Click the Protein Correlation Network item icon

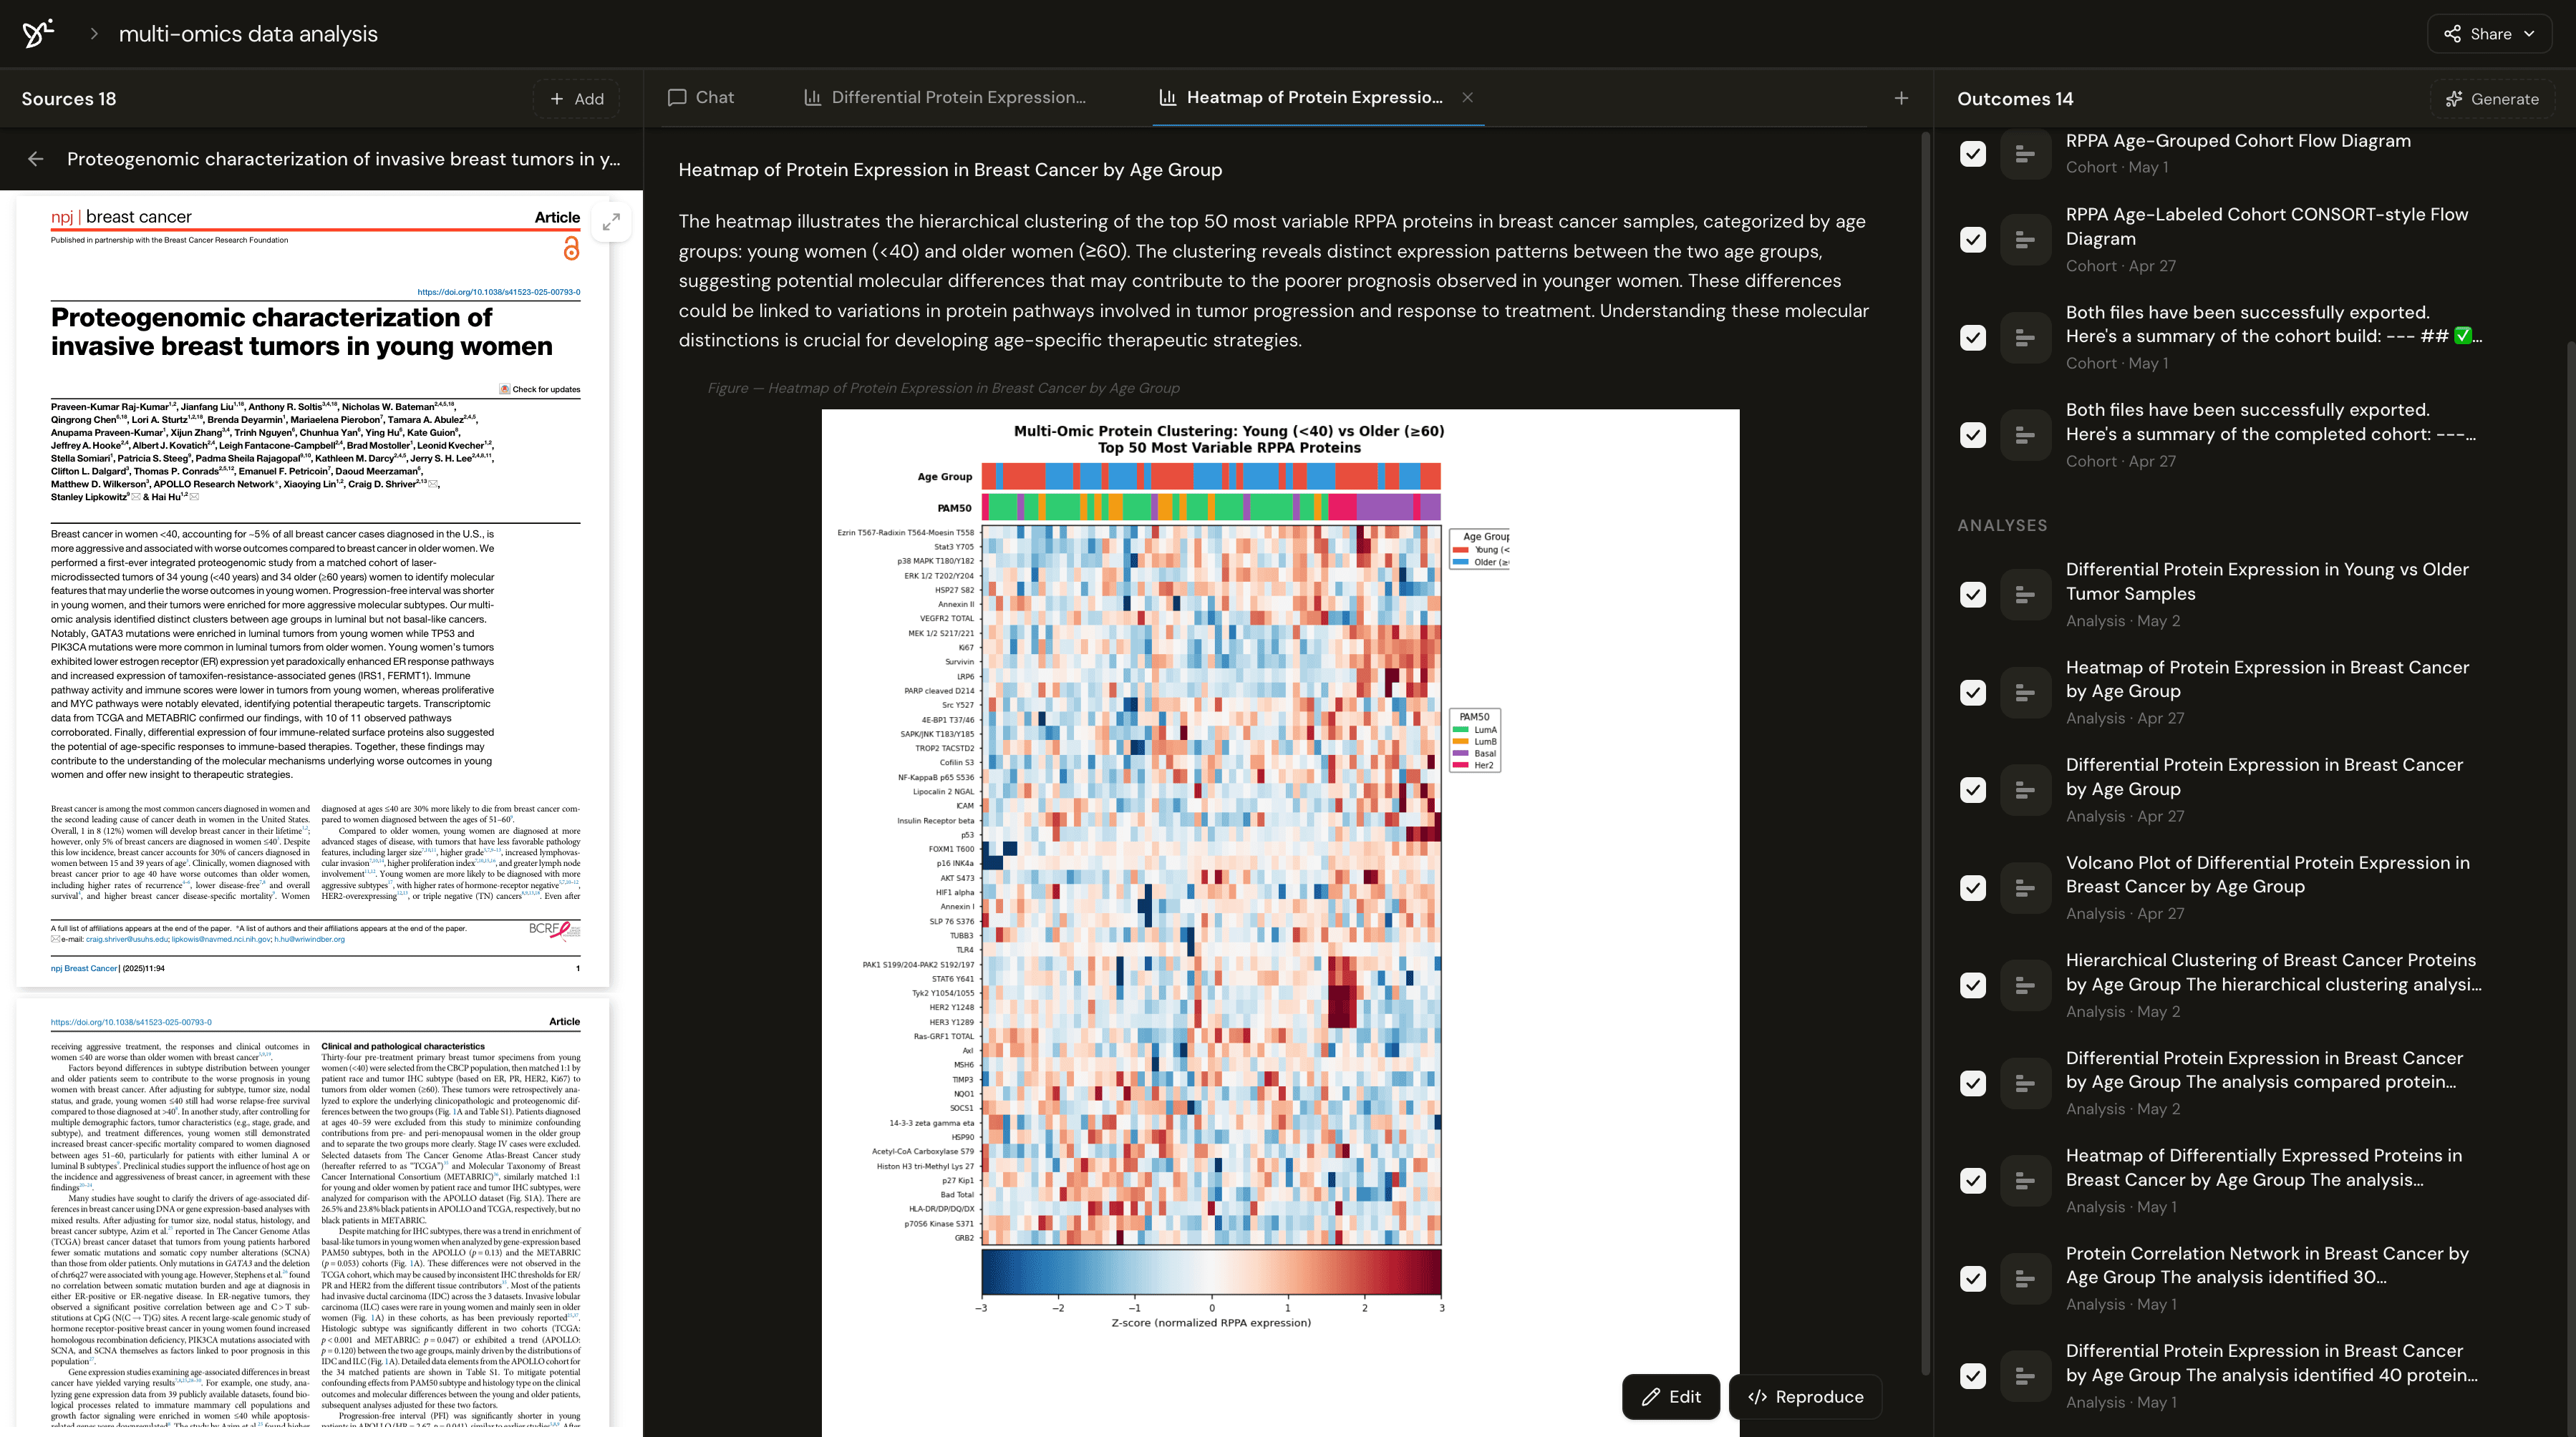point(2025,1278)
